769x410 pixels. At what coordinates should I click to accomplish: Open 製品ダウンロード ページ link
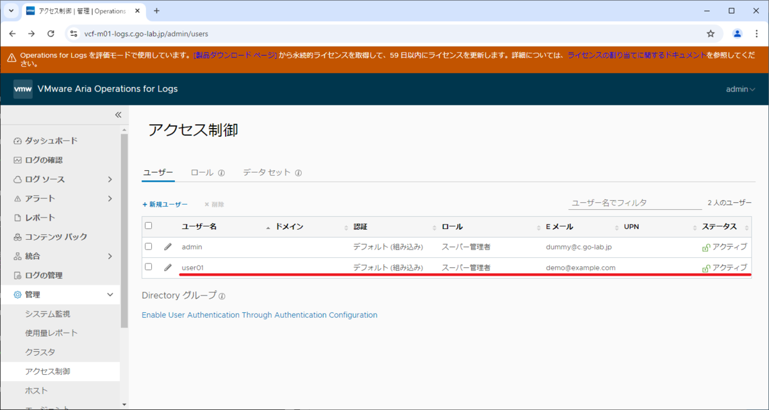[x=235, y=56]
